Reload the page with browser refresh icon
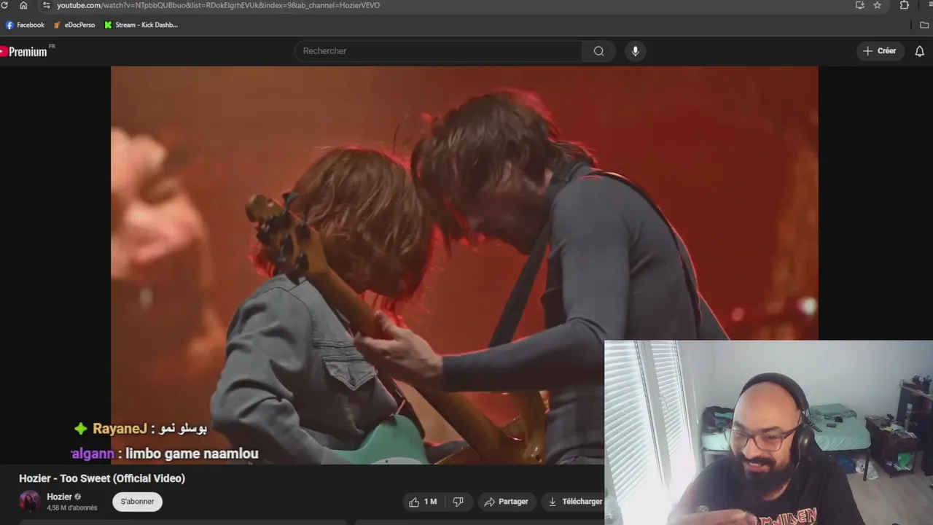 click(4, 5)
